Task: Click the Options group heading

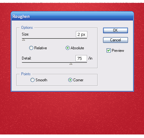Action: coord(27,28)
